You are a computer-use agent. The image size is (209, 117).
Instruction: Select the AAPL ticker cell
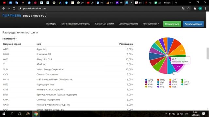click(6, 49)
